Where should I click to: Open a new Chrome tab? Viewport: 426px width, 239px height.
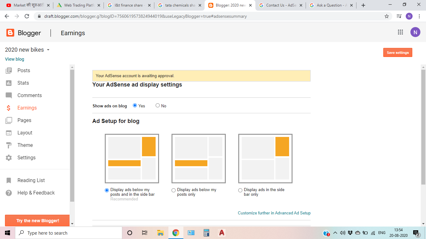(363, 5)
